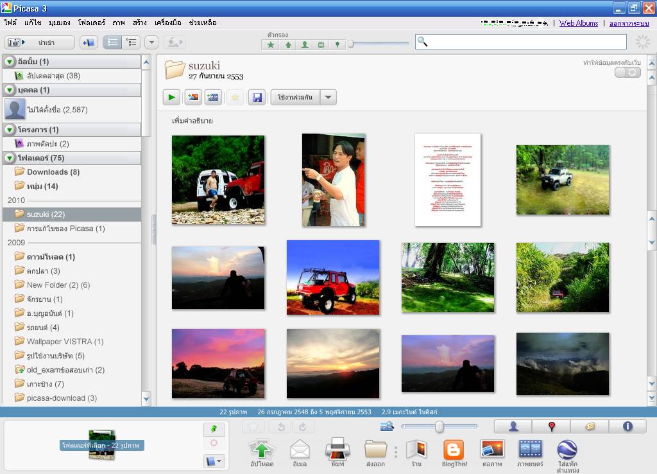Toggle the starred photos filter

(x=271, y=44)
